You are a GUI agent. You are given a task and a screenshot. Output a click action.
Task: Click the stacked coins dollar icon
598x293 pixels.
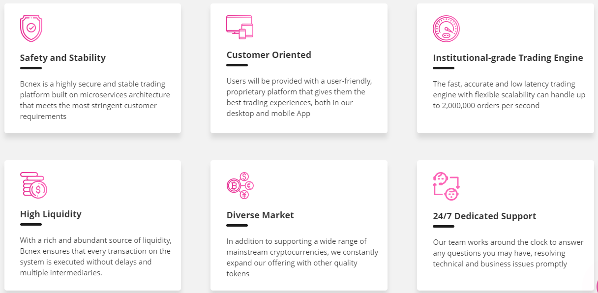coord(33,185)
